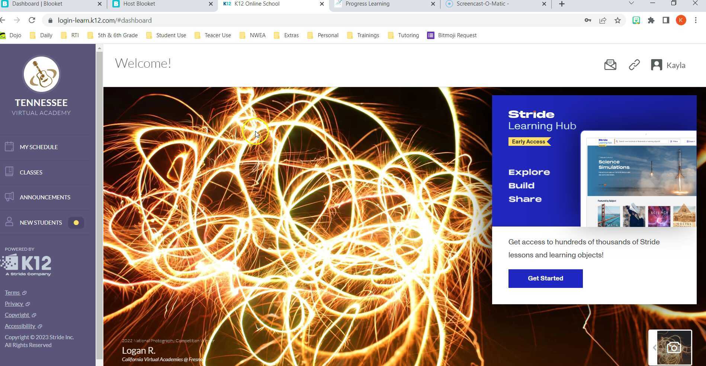Bookmark this page with the star icon

click(617, 20)
